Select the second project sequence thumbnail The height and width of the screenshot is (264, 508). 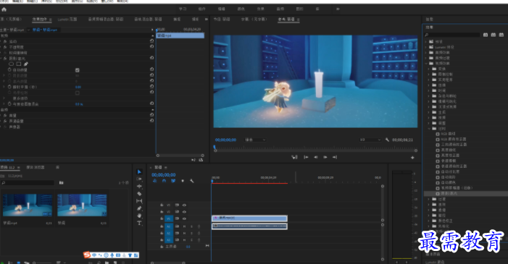(x=82, y=205)
